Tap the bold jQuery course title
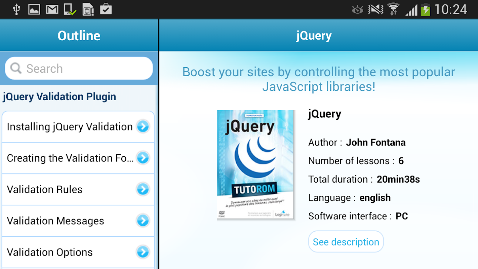 click(325, 114)
